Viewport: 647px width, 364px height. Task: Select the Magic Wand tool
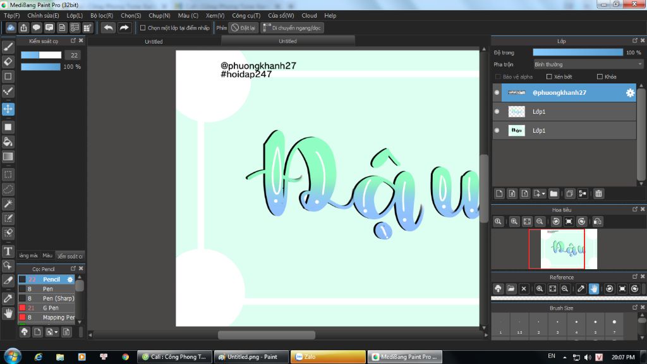coord(8,204)
